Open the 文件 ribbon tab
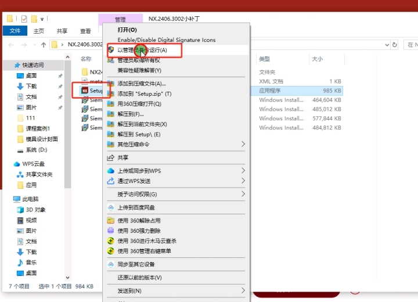This screenshot has height=302, width=418. pos(15,31)
